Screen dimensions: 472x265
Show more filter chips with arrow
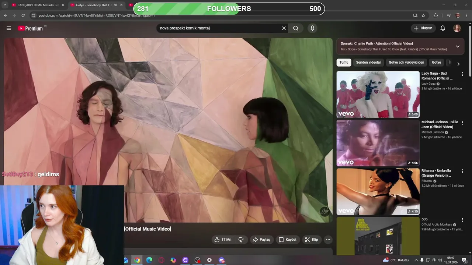point(458,64)
